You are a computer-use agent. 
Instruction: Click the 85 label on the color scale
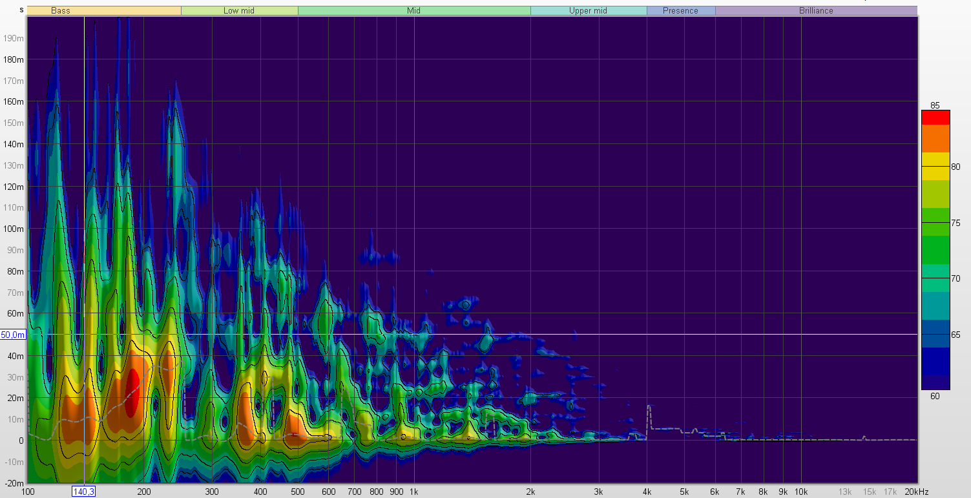[935, 105]
